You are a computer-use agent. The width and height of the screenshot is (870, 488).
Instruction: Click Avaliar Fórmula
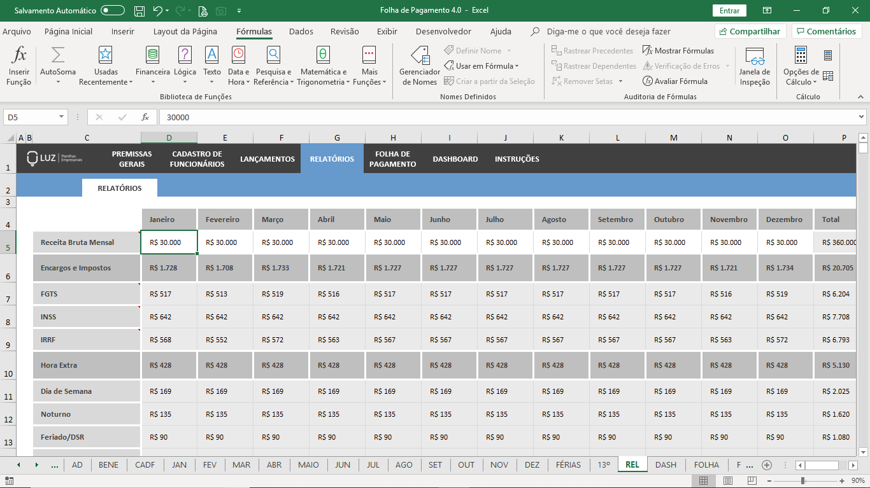(x=675, y=81)
